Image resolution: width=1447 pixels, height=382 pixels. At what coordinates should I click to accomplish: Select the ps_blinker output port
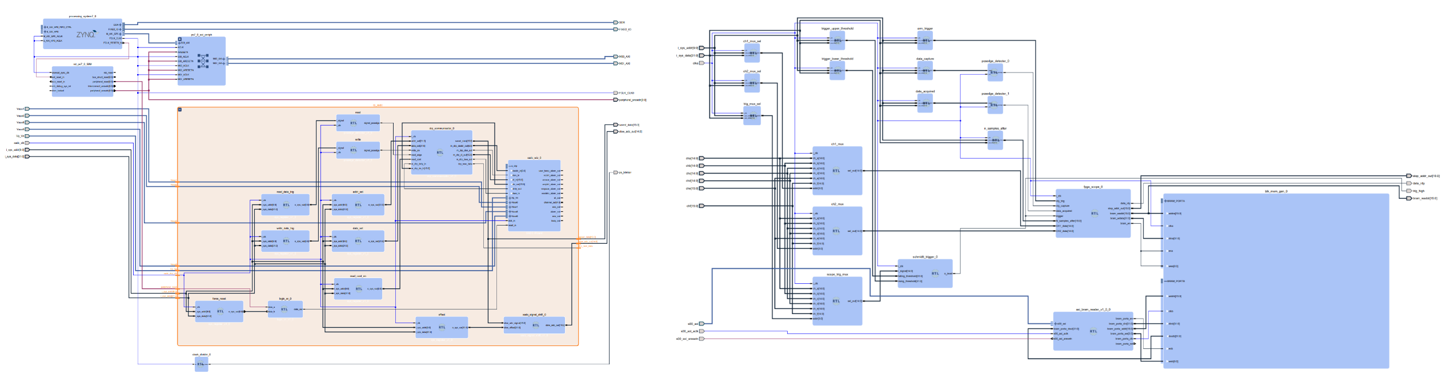coord(616,172)
